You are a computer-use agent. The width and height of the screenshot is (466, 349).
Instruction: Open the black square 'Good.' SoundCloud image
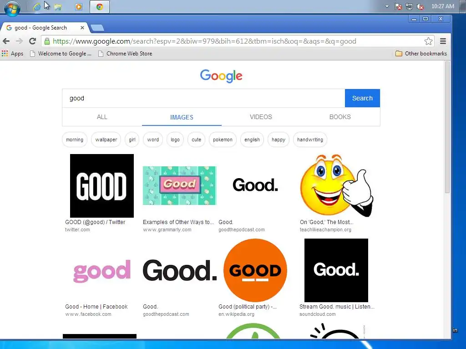336,270
